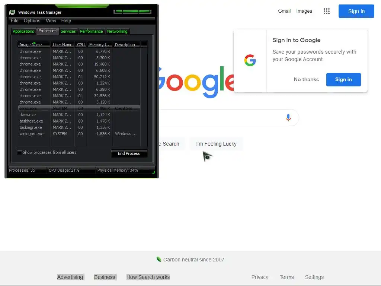Click the voice search microphone icon
The height and width of the screenshot is (286, 381).
point(288,118)
